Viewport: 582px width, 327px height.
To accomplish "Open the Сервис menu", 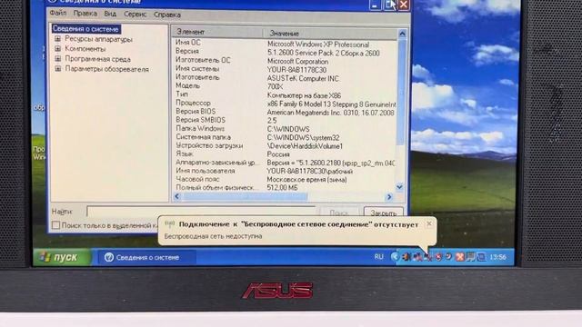I will click(135, 15).
